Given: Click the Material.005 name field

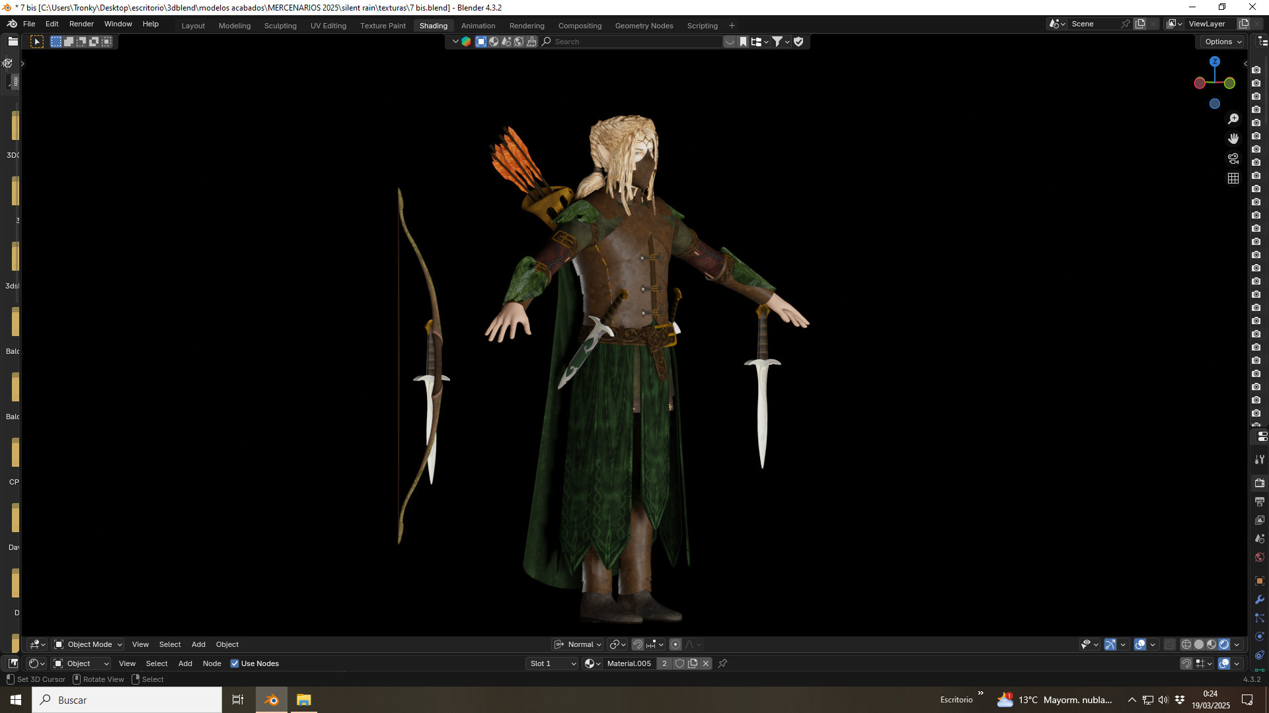Looking at the screenshot, I should click(x=630, y=663).
